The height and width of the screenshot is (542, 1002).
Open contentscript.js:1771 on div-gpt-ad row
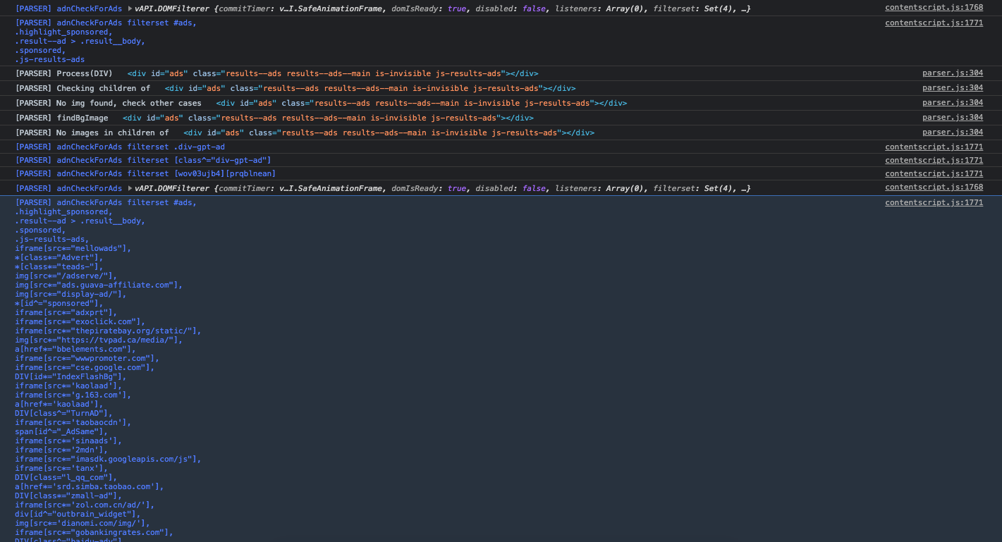click(934, 146)
